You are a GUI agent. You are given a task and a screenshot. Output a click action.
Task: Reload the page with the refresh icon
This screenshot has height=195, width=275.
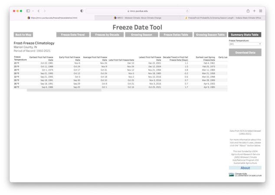pos(187,10)
